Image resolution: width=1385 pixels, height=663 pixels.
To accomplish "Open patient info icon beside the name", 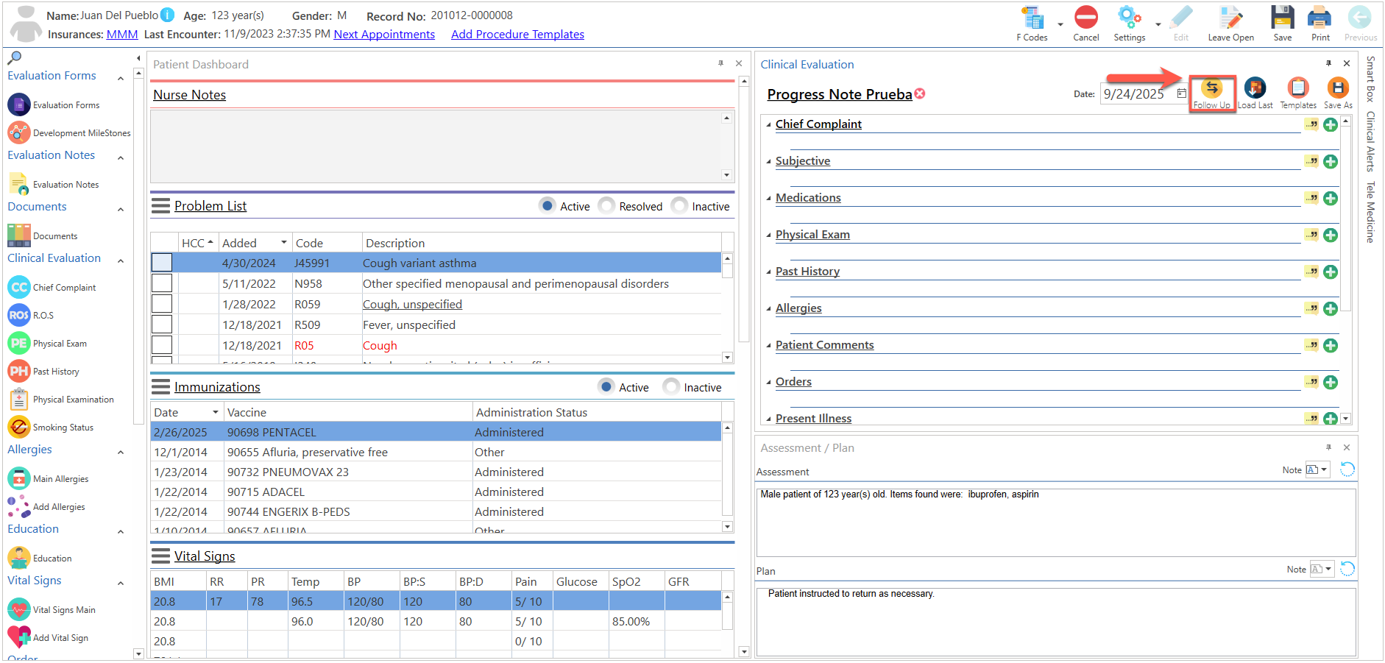I will point(168,15).
